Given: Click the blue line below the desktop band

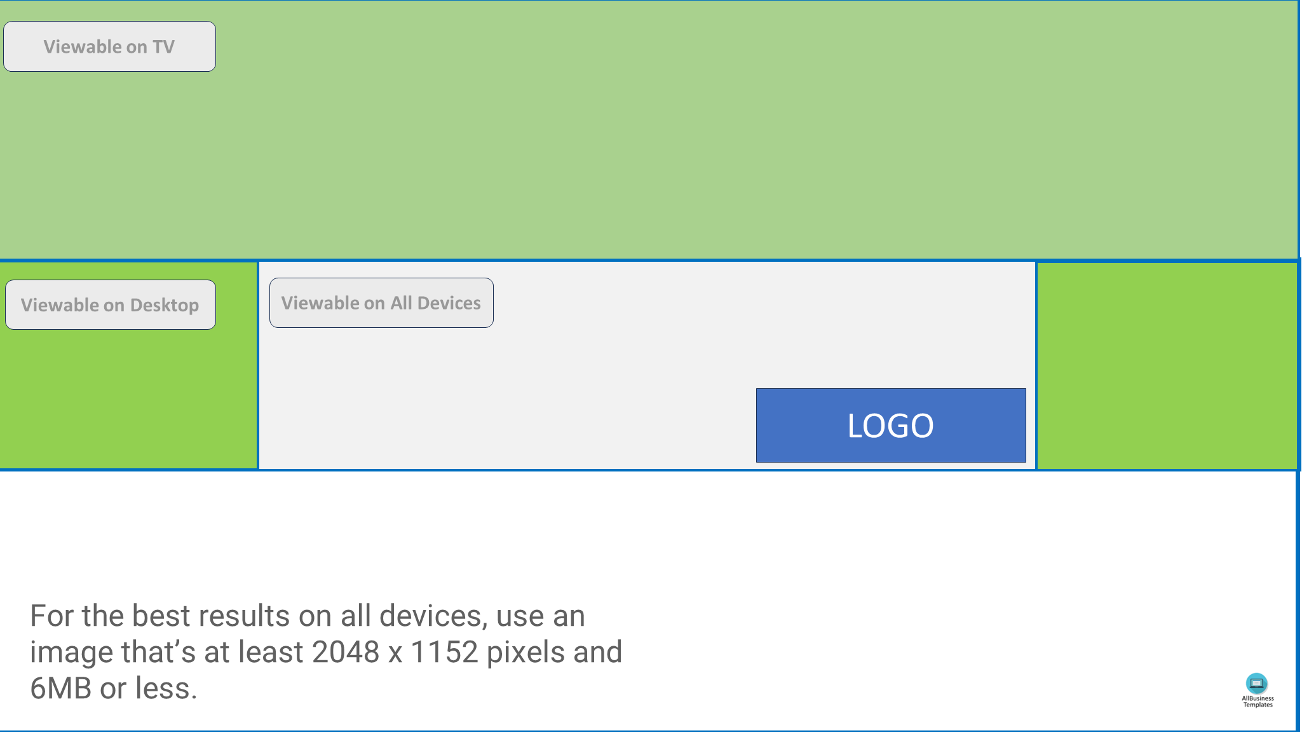Looking at the screenshot, I should [x=648, y=470].
